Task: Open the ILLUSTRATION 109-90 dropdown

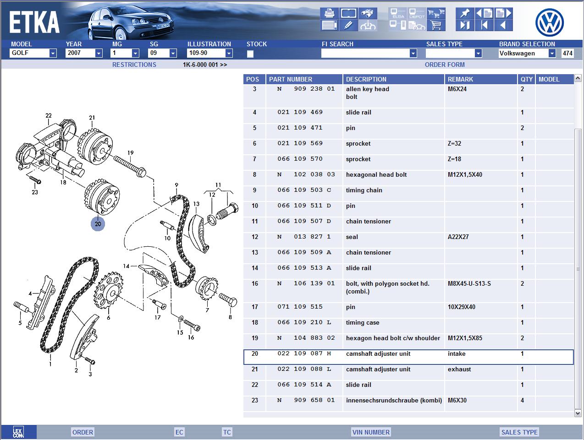Action: click(229, 54)
